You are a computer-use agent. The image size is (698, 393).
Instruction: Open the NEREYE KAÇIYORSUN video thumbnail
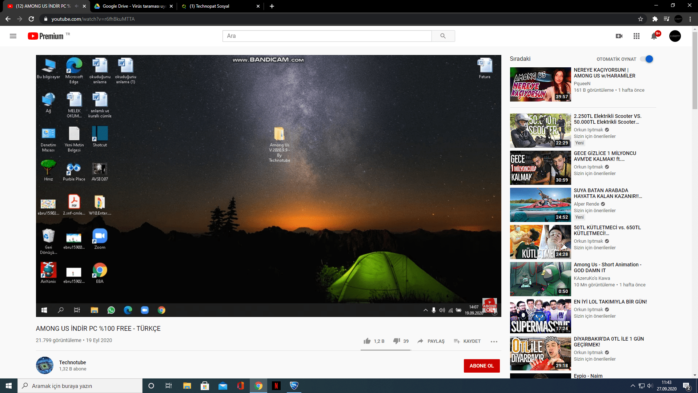[540, 84]
